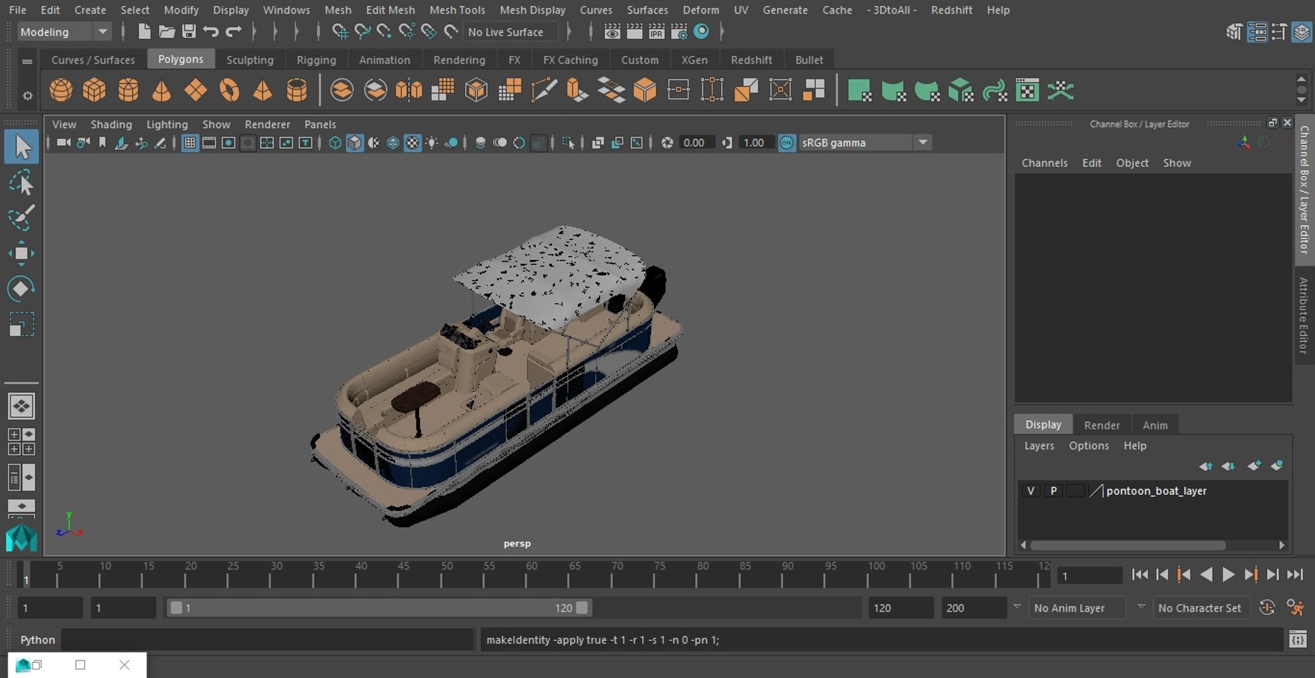Toggle view color management on button
The image size is (1315, 678).
click(x=787, y=142)
